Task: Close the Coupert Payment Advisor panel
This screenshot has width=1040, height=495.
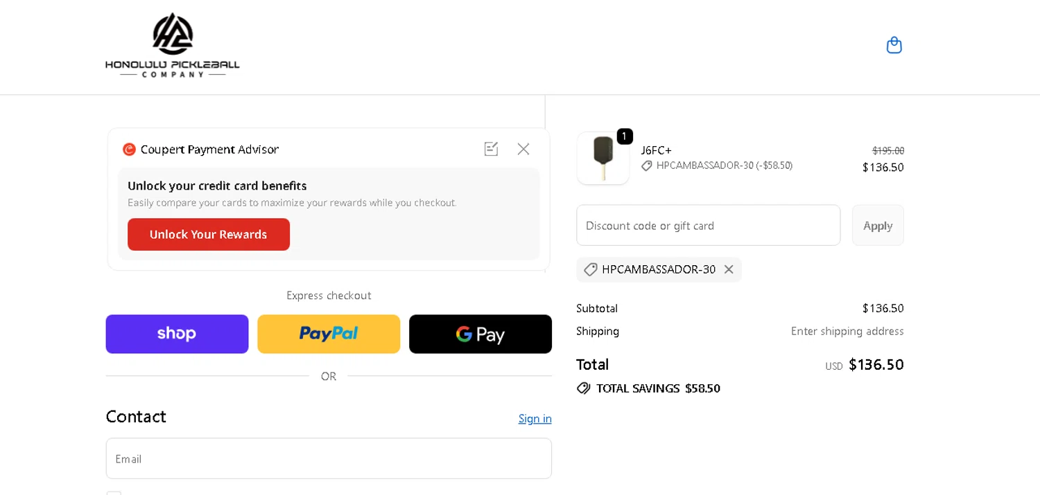Action: 523,149
